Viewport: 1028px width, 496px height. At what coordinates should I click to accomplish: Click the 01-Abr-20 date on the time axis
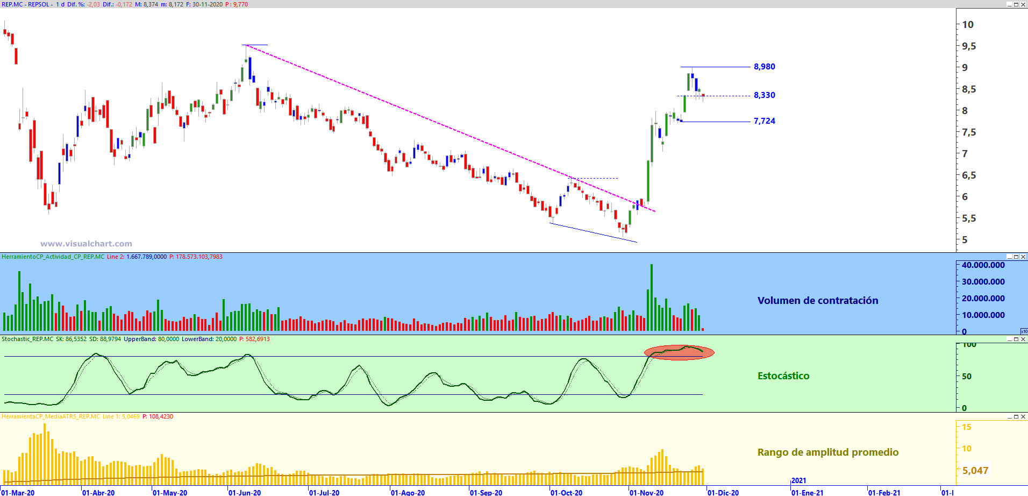[x=98, y=493]
